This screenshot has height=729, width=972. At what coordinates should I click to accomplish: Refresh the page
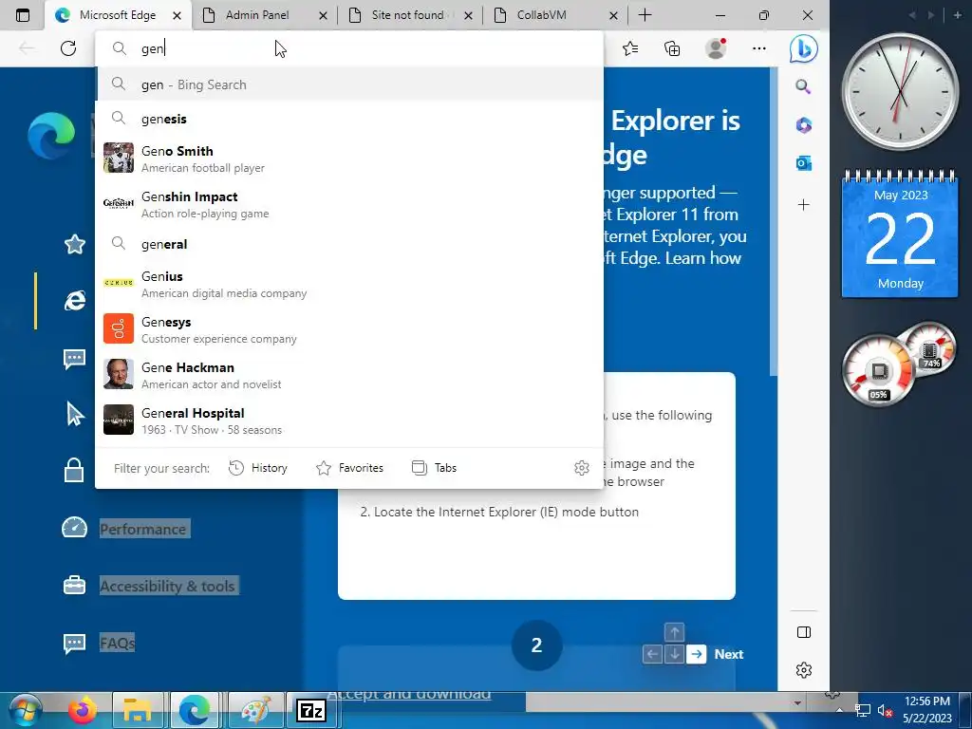[x=68, y=48]
